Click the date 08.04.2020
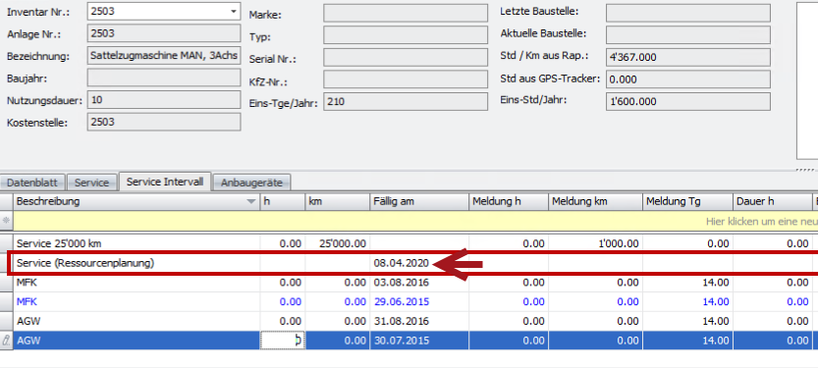Screen dimensions: 818x368 point(402,263)
